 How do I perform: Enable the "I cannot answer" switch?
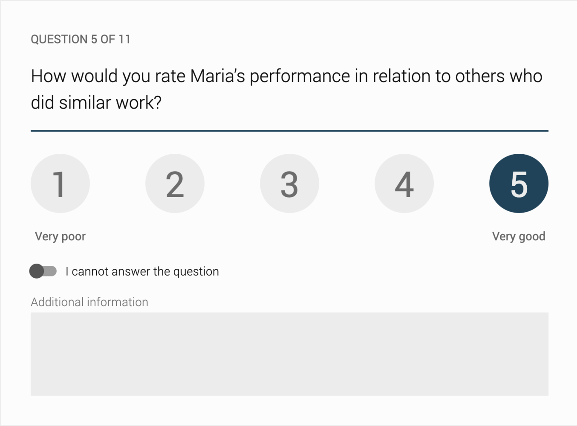tap(43, 271)
